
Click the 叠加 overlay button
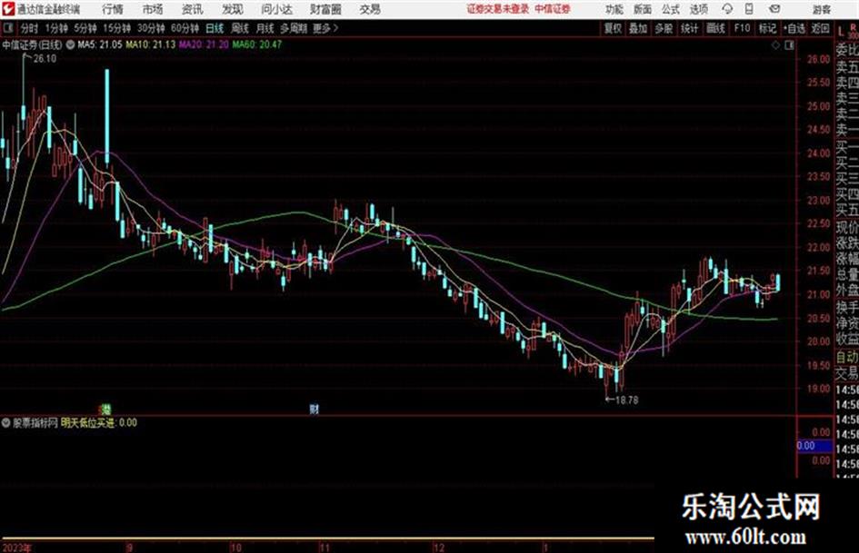point(638,28)
